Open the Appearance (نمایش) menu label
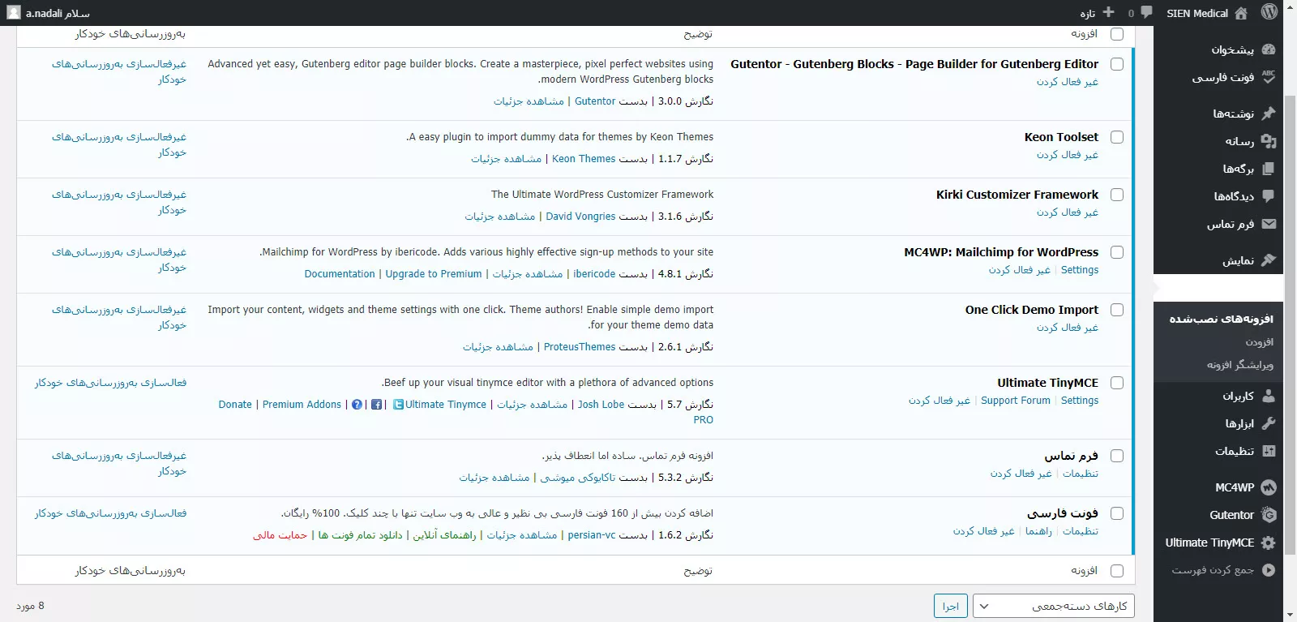This screenshot has width=1297, height=622. click(x=1239, y=260)
